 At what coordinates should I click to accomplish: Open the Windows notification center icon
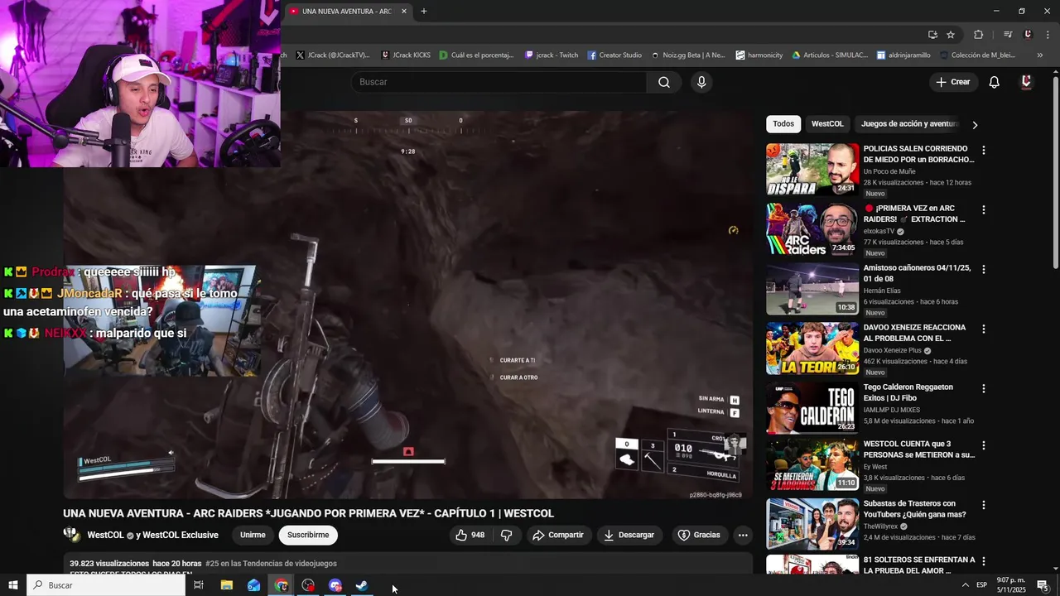coord(1043,585)
